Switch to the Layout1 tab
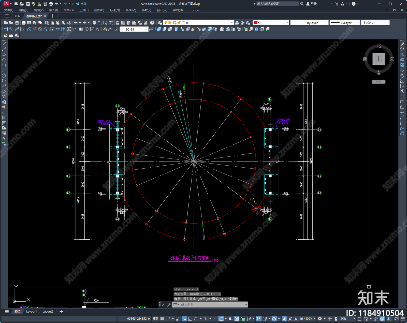 [x=32, y=312]
